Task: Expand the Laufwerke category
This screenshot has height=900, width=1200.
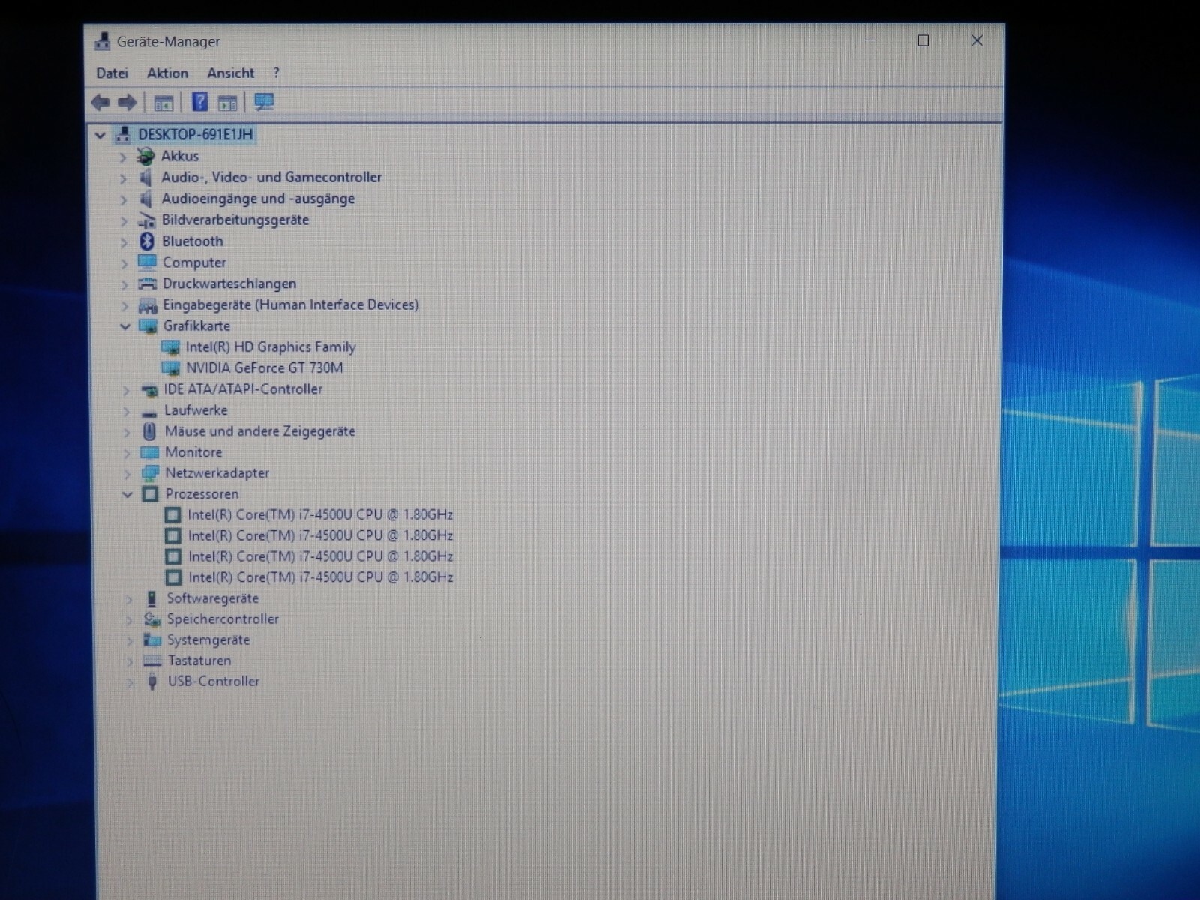Action: 126,411
